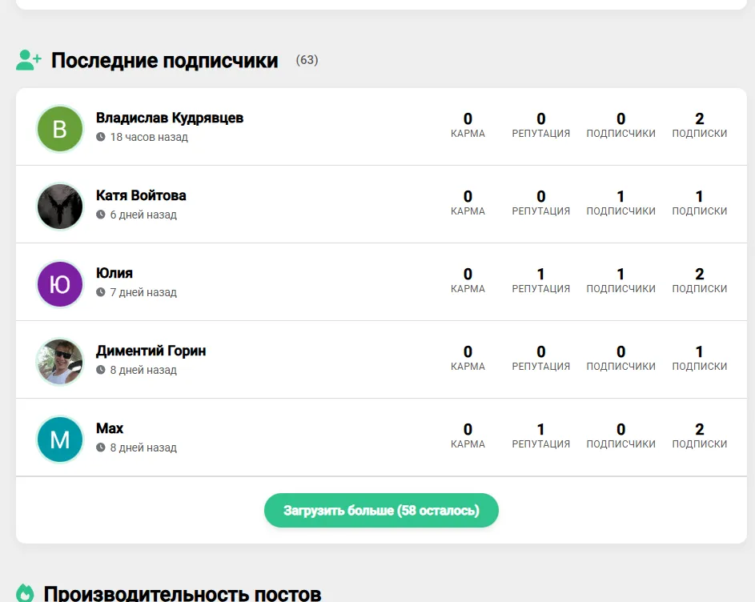Click the Последние подписчики heading
This screenshot has height=602, width=755.
click(165, 61)
